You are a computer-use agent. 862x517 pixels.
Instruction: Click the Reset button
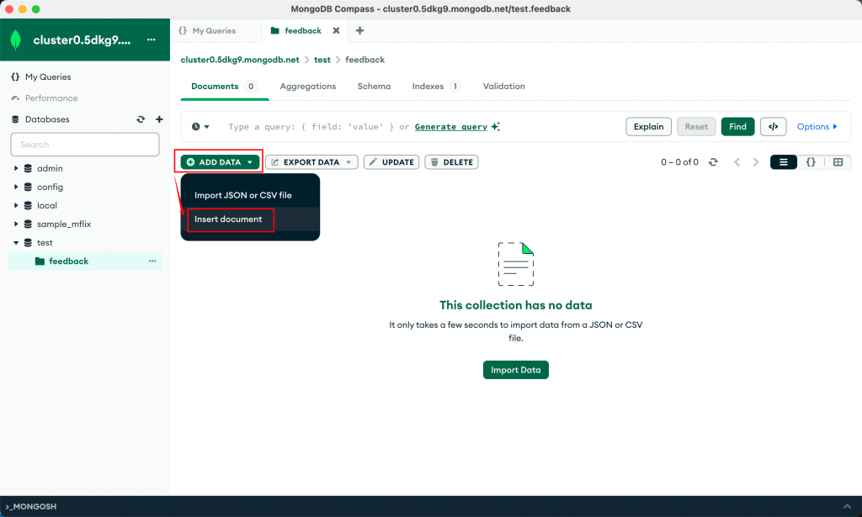coord(696,127)
